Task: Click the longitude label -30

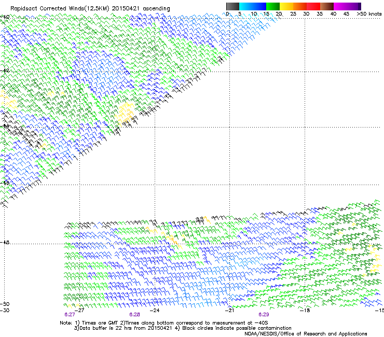Action: (5, 311)
